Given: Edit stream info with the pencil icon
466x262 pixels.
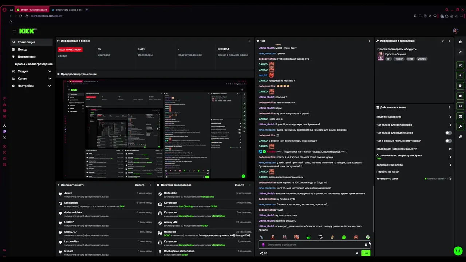Looking at the screenshot, I should [x=443, y=41].
